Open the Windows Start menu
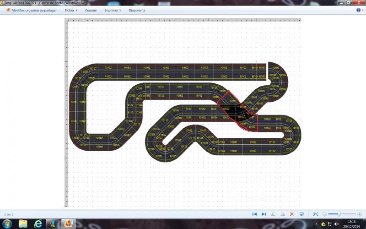Image resolution: width=366 pixels, height=229 pixels. pyautogui.click(x=7, y=224)
